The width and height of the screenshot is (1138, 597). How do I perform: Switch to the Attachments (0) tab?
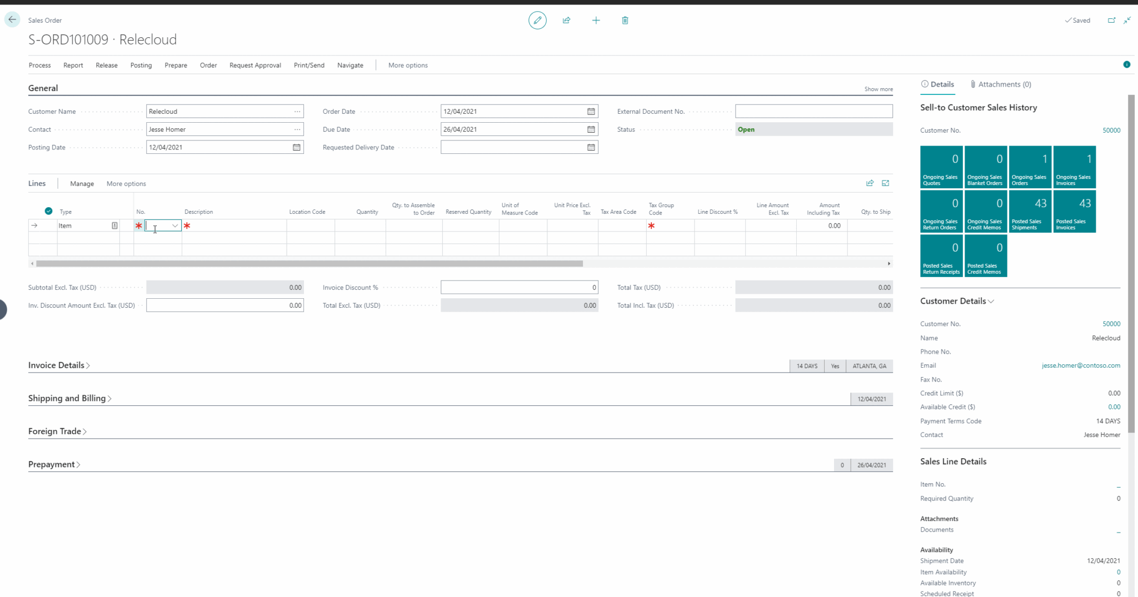coord(1001,84)
